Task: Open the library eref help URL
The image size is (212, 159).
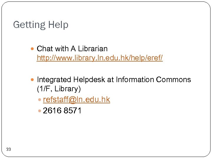Action: [x=100, y=58]
